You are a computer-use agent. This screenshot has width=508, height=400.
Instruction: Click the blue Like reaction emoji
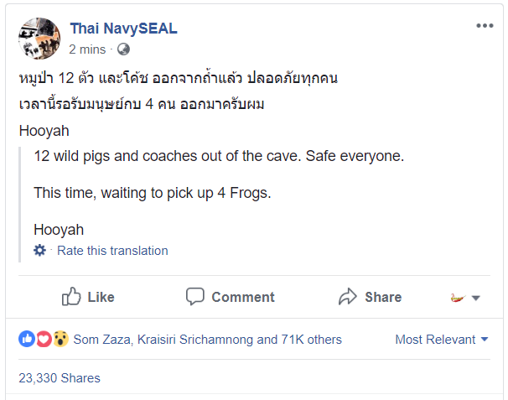click(27, 340)
